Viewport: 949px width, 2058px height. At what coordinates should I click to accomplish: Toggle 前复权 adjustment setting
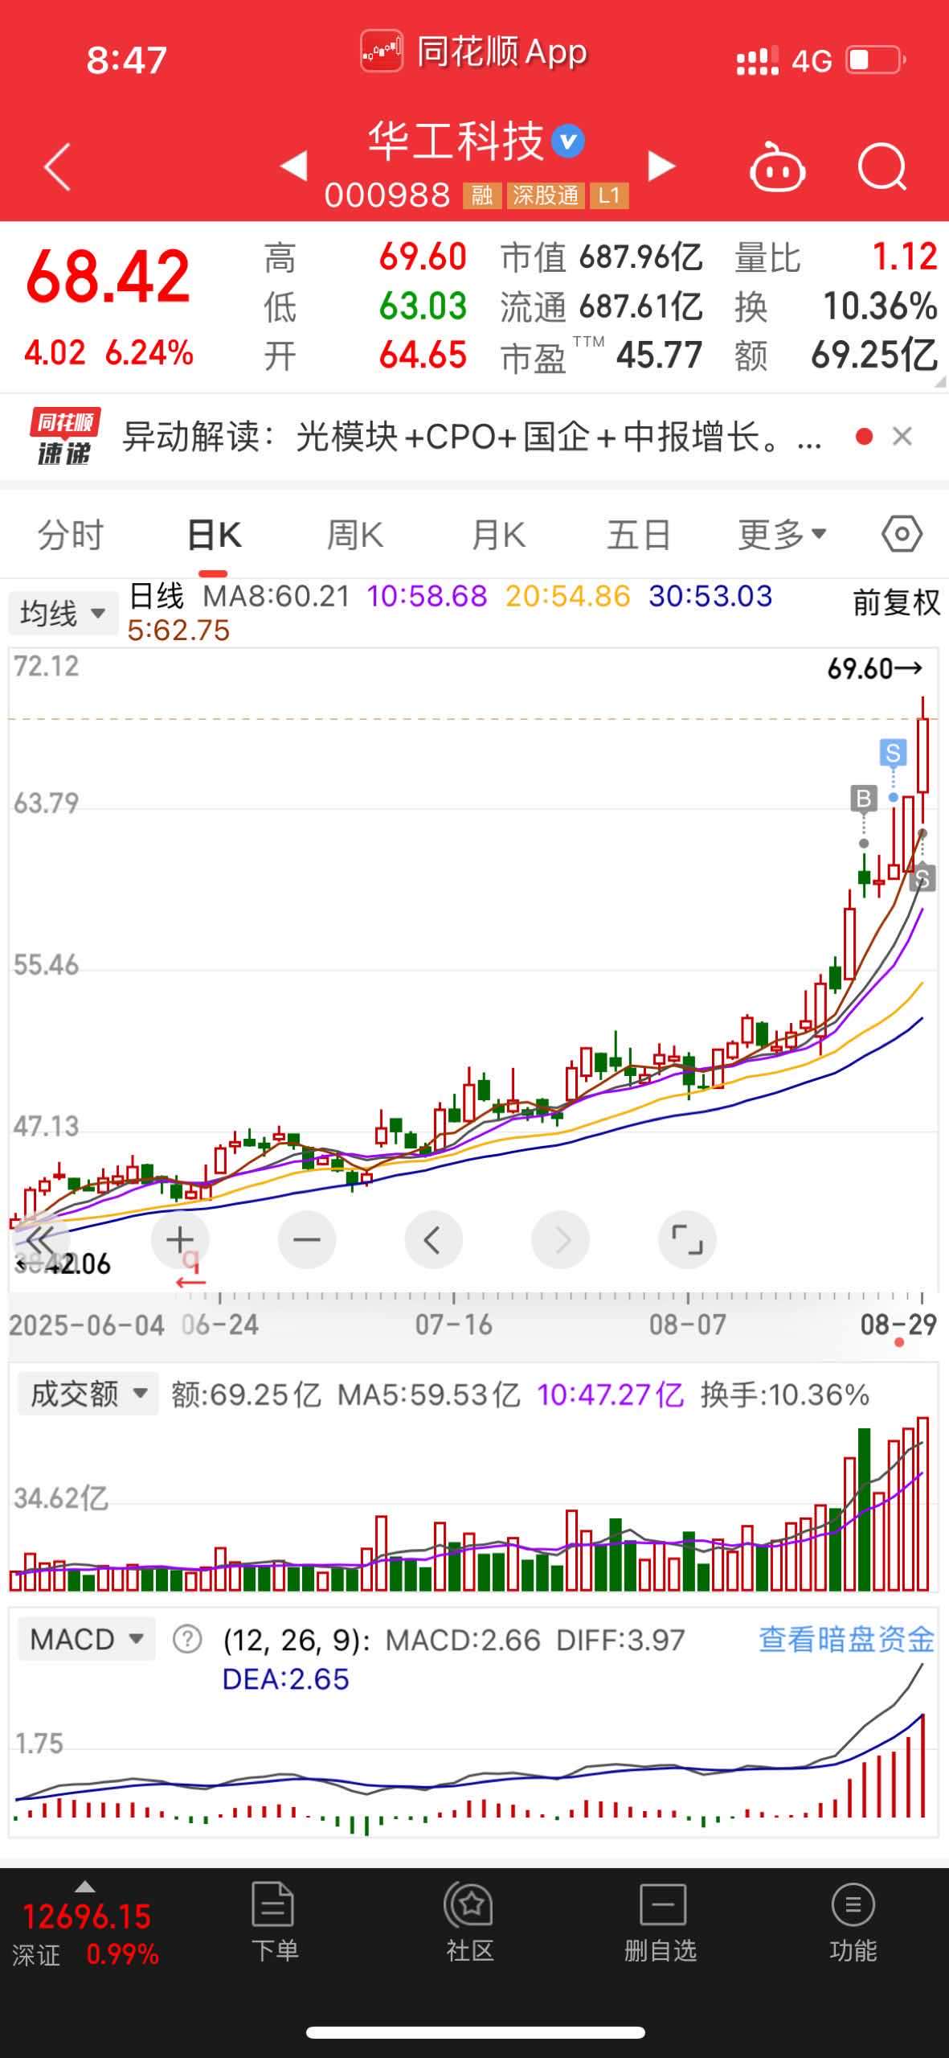click(x=896, y=602)
